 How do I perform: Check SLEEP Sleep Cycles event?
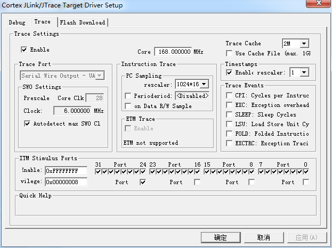pyautogui.click(x=229, y=114)
